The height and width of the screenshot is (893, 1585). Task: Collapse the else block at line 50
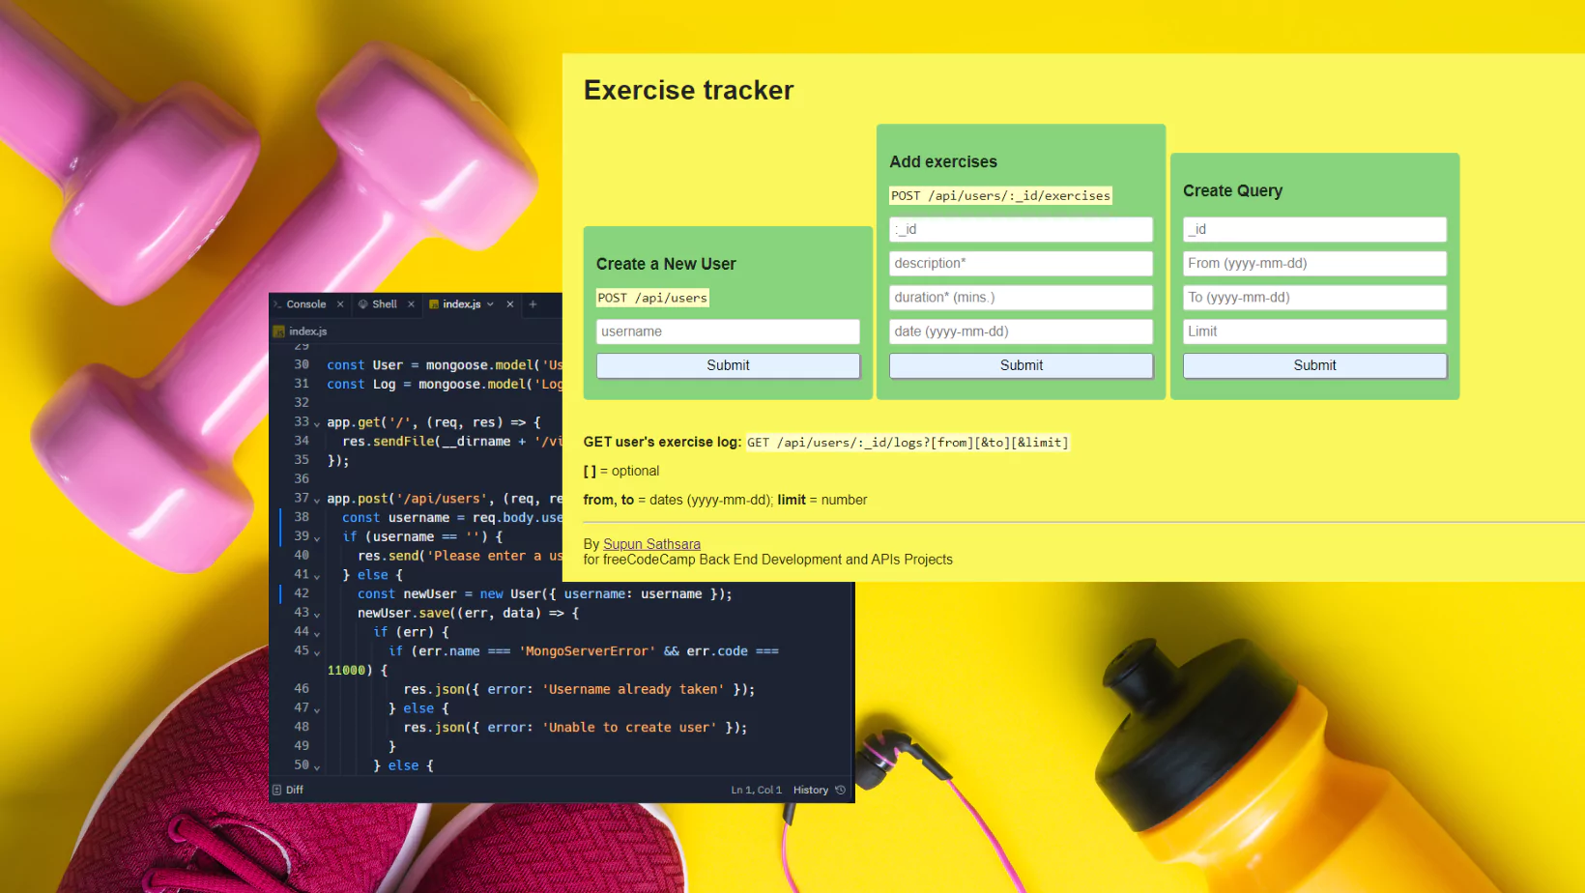point(316,765)
